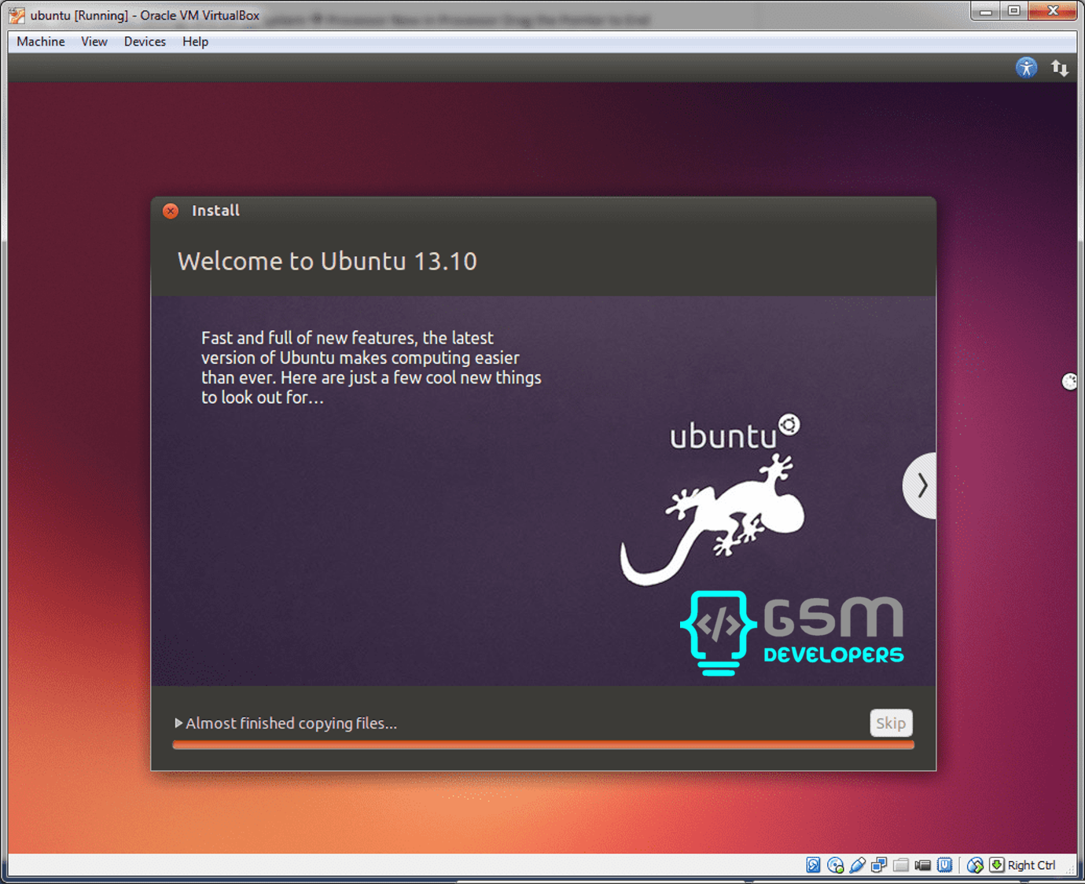Open the Devices menu

coord(145,42)
